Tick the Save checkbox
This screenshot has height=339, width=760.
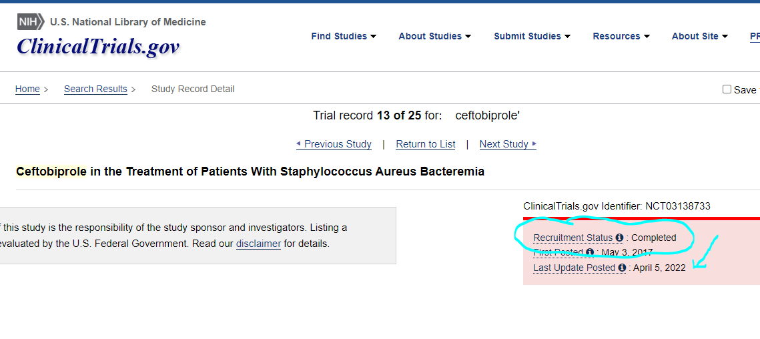[727, 89]
